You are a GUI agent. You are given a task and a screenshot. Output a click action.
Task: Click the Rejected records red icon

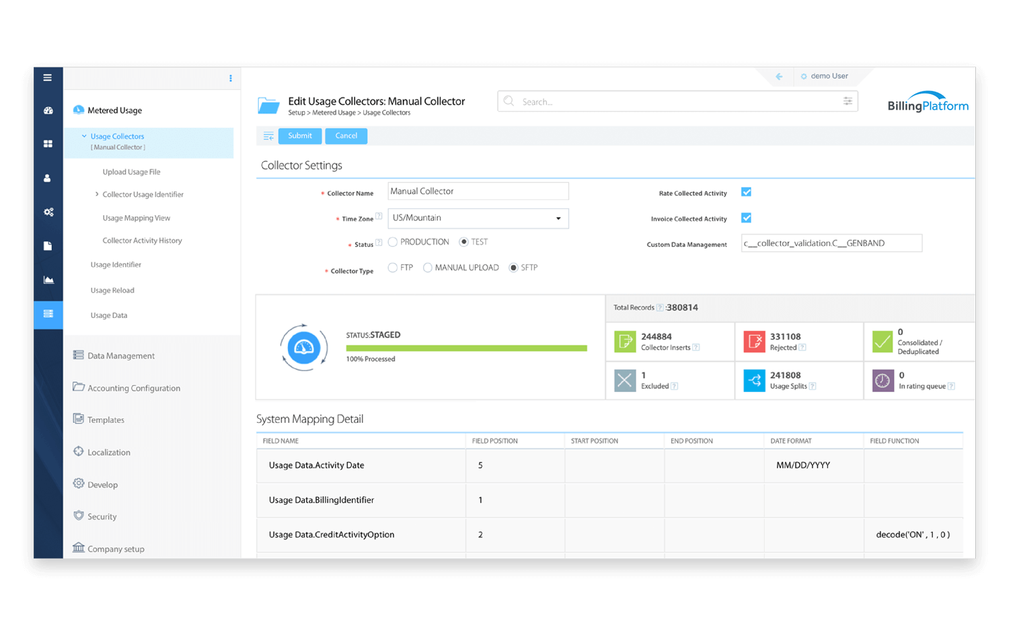click(754, 342)
